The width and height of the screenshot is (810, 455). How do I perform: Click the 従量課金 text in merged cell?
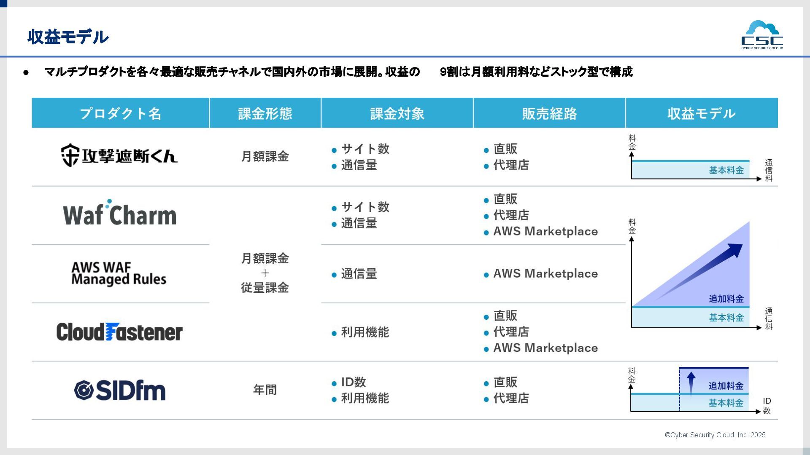coord(265,288)
